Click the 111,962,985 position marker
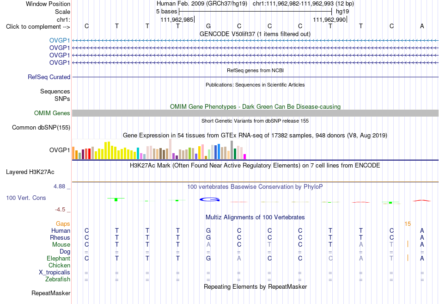Image resolution: width=439 pixels, height=304 pixels. pos(177,19)
